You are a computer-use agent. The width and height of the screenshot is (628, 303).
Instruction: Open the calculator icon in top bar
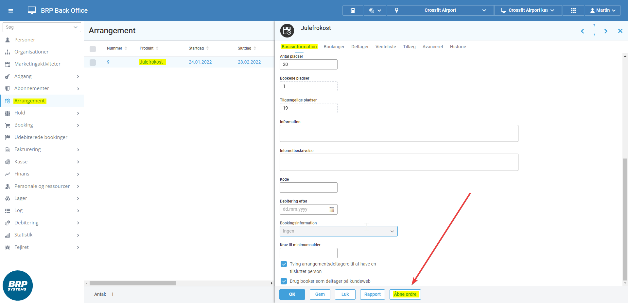[x=353, y=10]
